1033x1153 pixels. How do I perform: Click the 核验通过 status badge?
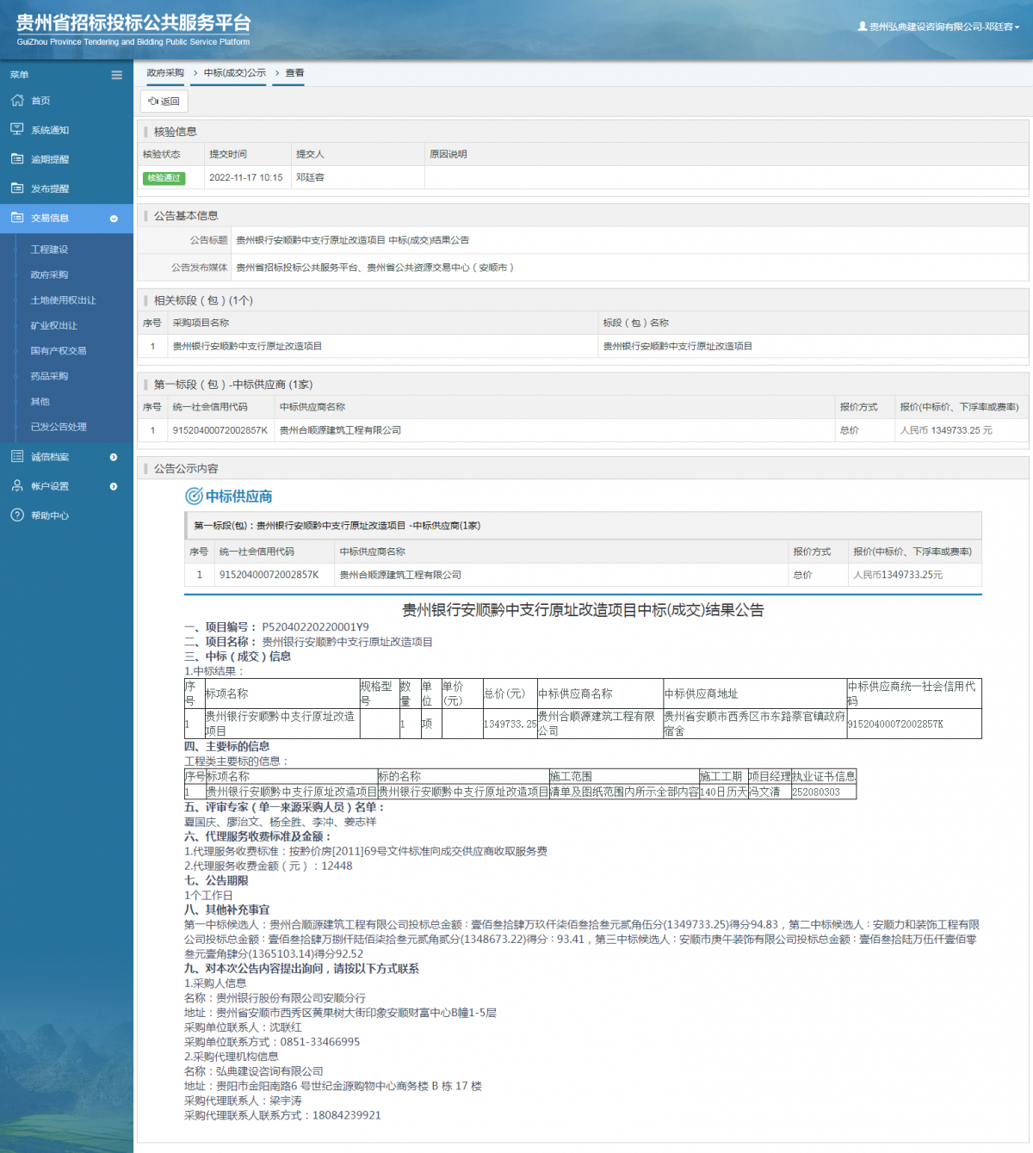tap(164, 178)
